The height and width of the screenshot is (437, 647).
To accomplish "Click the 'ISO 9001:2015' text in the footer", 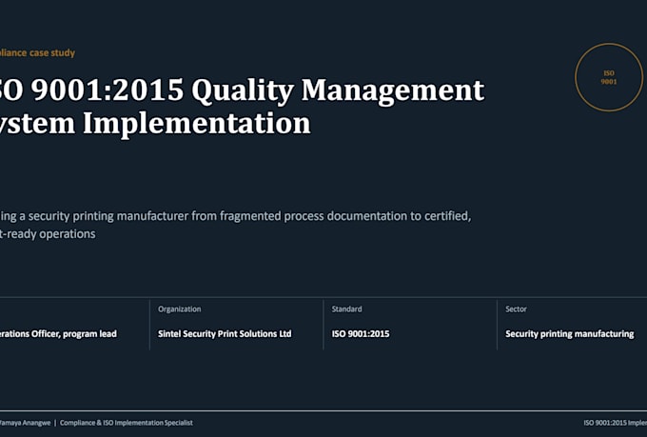I will [x=604, y=423].
